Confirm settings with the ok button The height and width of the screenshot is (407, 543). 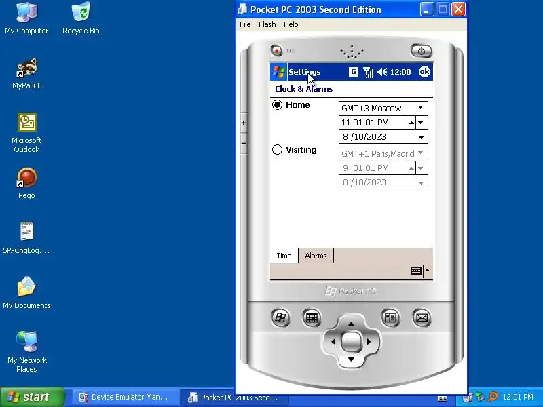(424, 72)
